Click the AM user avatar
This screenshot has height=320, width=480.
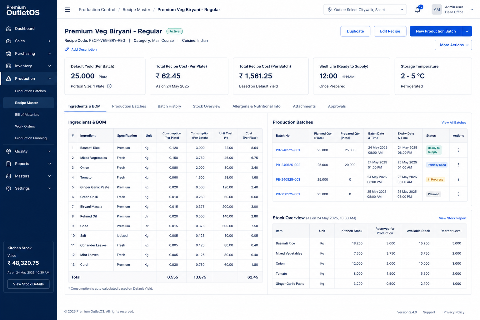tap(437, 10)
